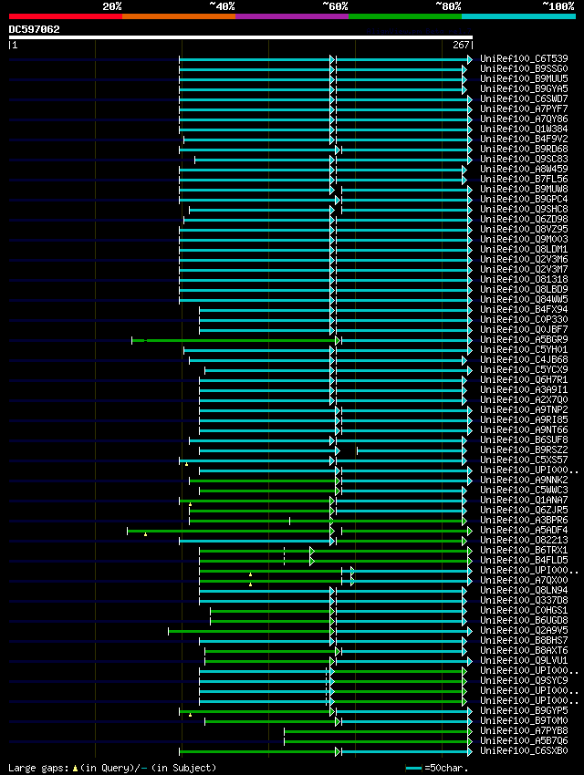Click the purple ~60% identity legend bar
This screenshot has width=584, height=775.
click(x=292, y=16)
